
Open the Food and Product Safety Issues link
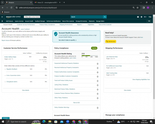click(x=64, y=80)
